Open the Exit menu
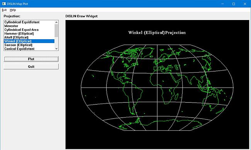The image size is (251, 150). (4, 10)
